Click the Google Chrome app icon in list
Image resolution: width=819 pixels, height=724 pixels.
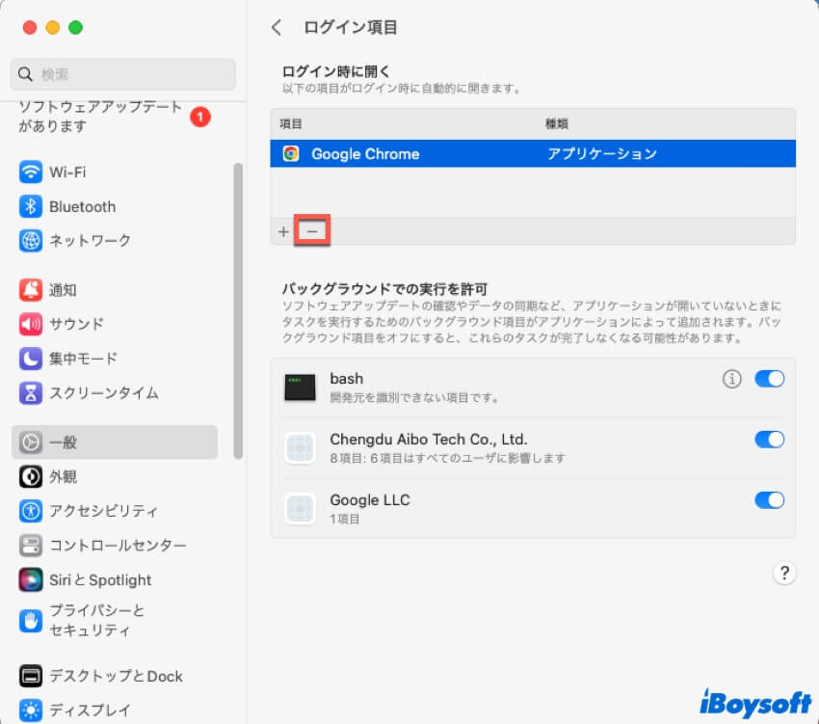[291, 153]
